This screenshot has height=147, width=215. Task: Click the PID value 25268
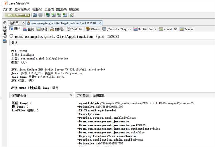pos(23,51)
